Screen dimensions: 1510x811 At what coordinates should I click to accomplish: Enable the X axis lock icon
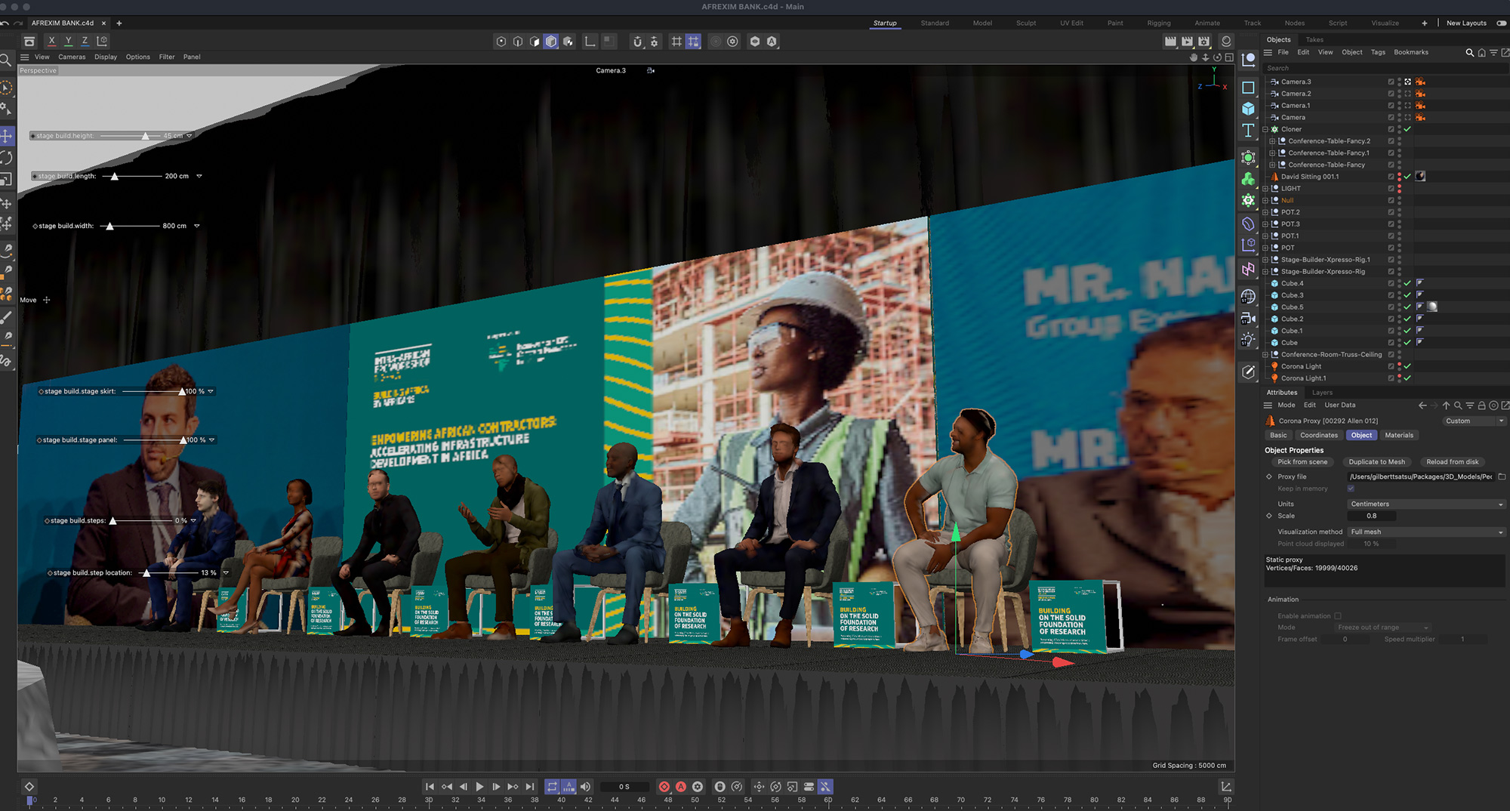coord(51,42)
